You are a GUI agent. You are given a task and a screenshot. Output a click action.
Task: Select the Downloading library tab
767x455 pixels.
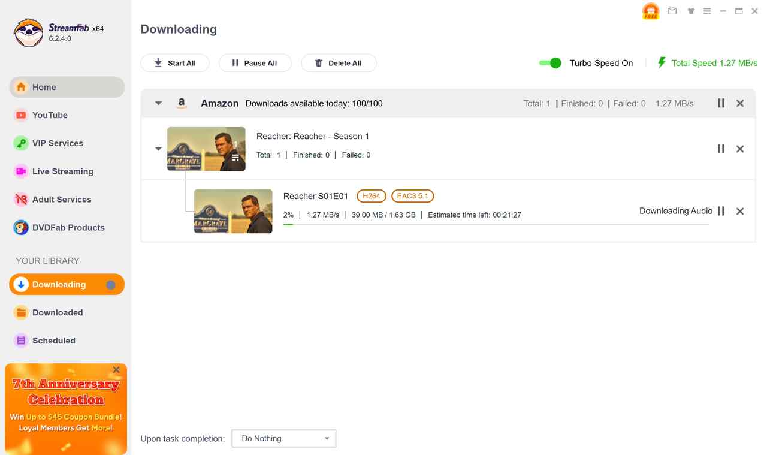click(67, 285)
